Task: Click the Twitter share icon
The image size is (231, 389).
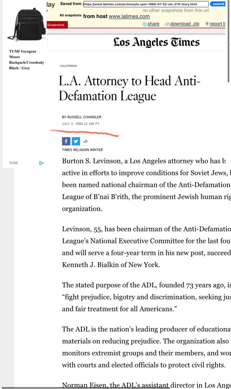Action: click(75, 141)
